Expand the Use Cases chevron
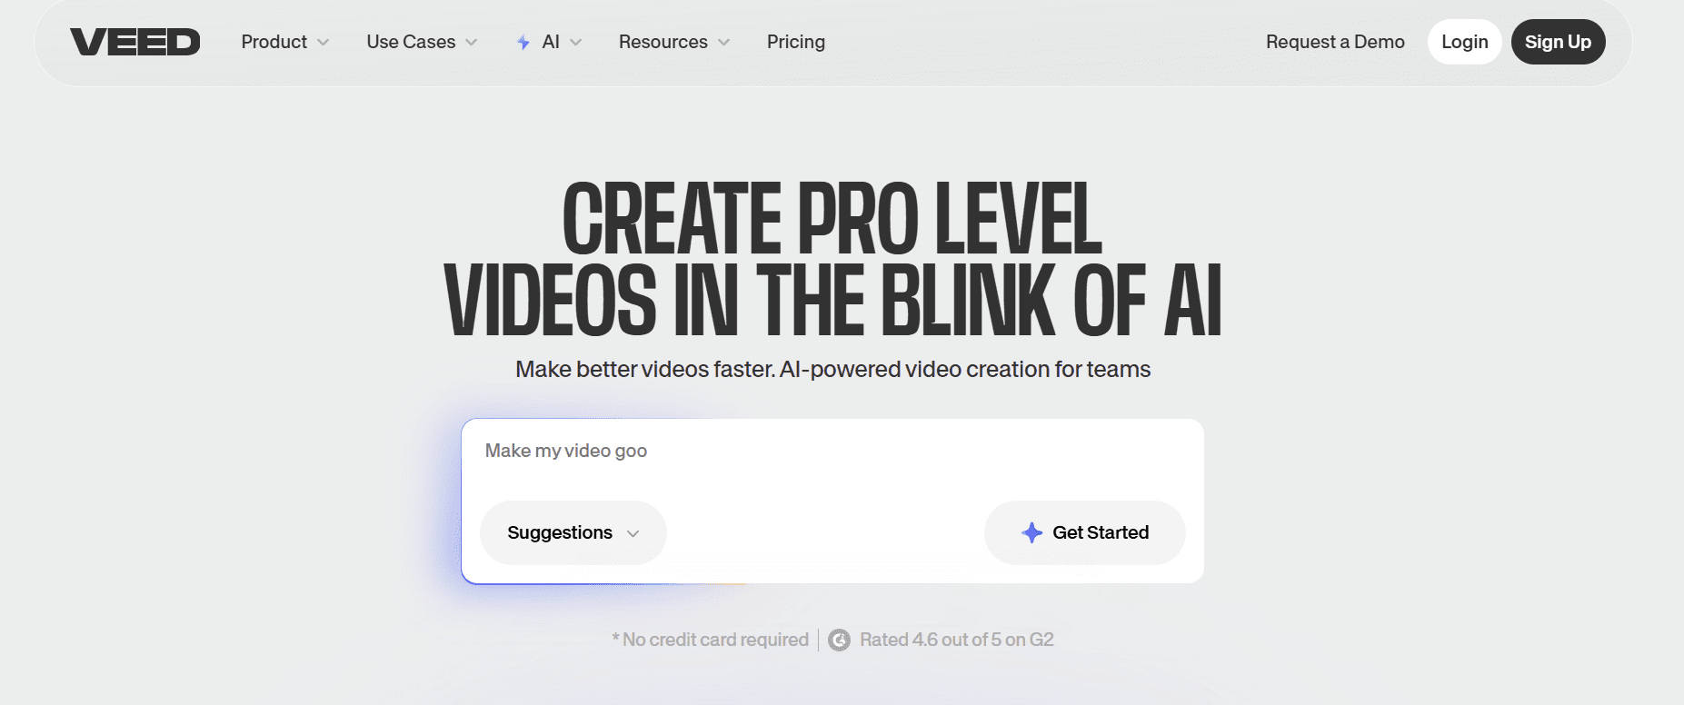1684x705 pixels. (x=472, y=43)
